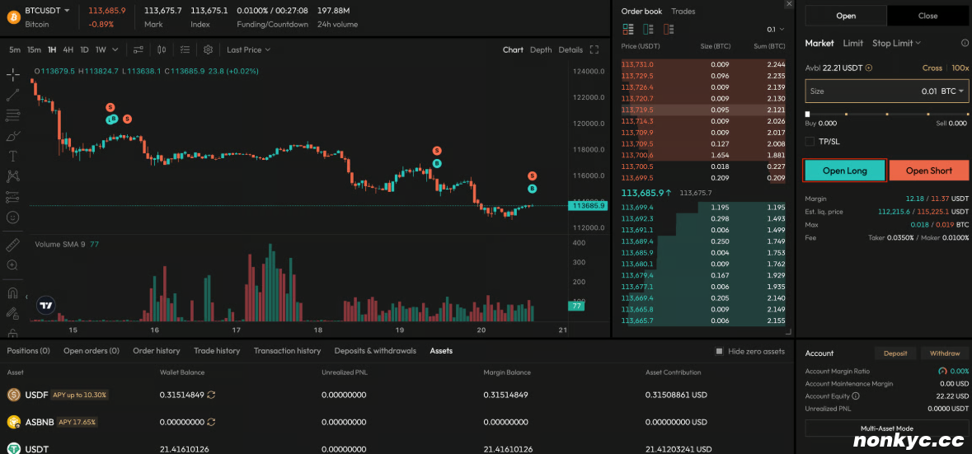Viewport: 972px width, 454px height.
Task: Open the emoji sticker tool
Action: 12,218
